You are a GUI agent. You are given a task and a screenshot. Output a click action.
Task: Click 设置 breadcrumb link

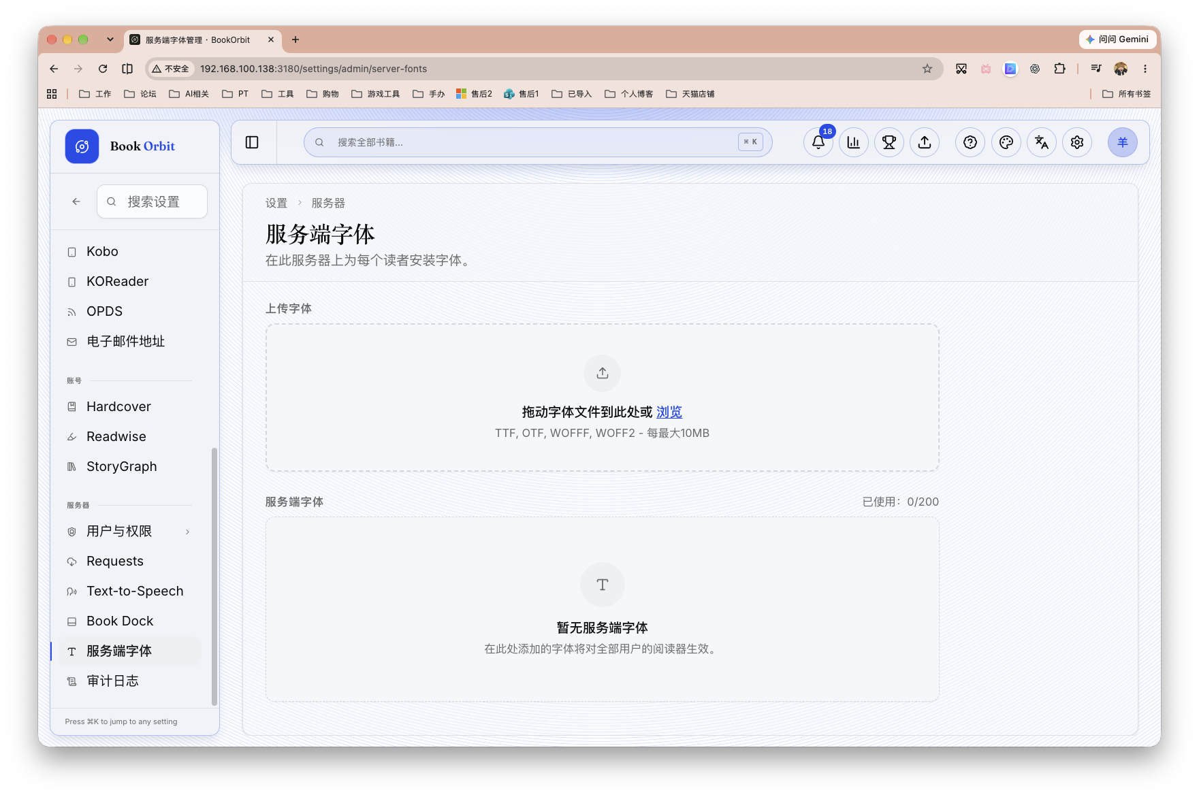(276, 203)
